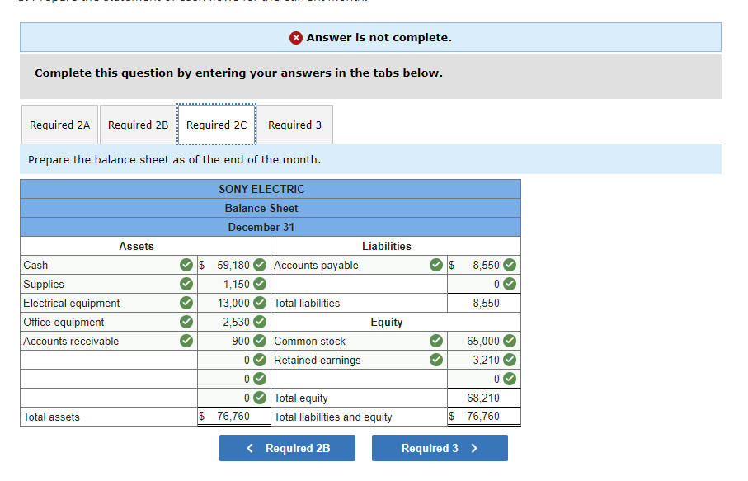Click green checkmark beside Cash label
The width and height of the screenshot is (748, 481).
click(186, 265)
